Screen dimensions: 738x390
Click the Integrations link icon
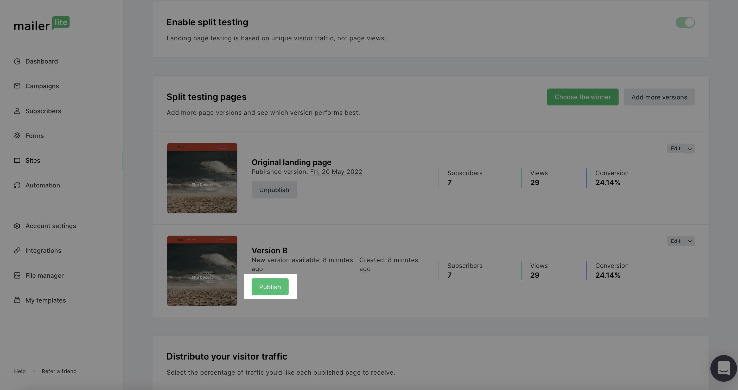[x=17, y=250]
